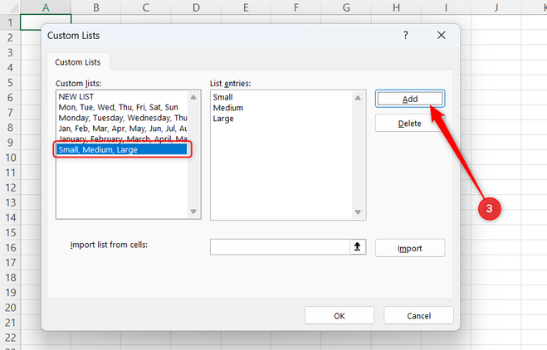Click the select-all corner of the worksheet

click(10, 7)
